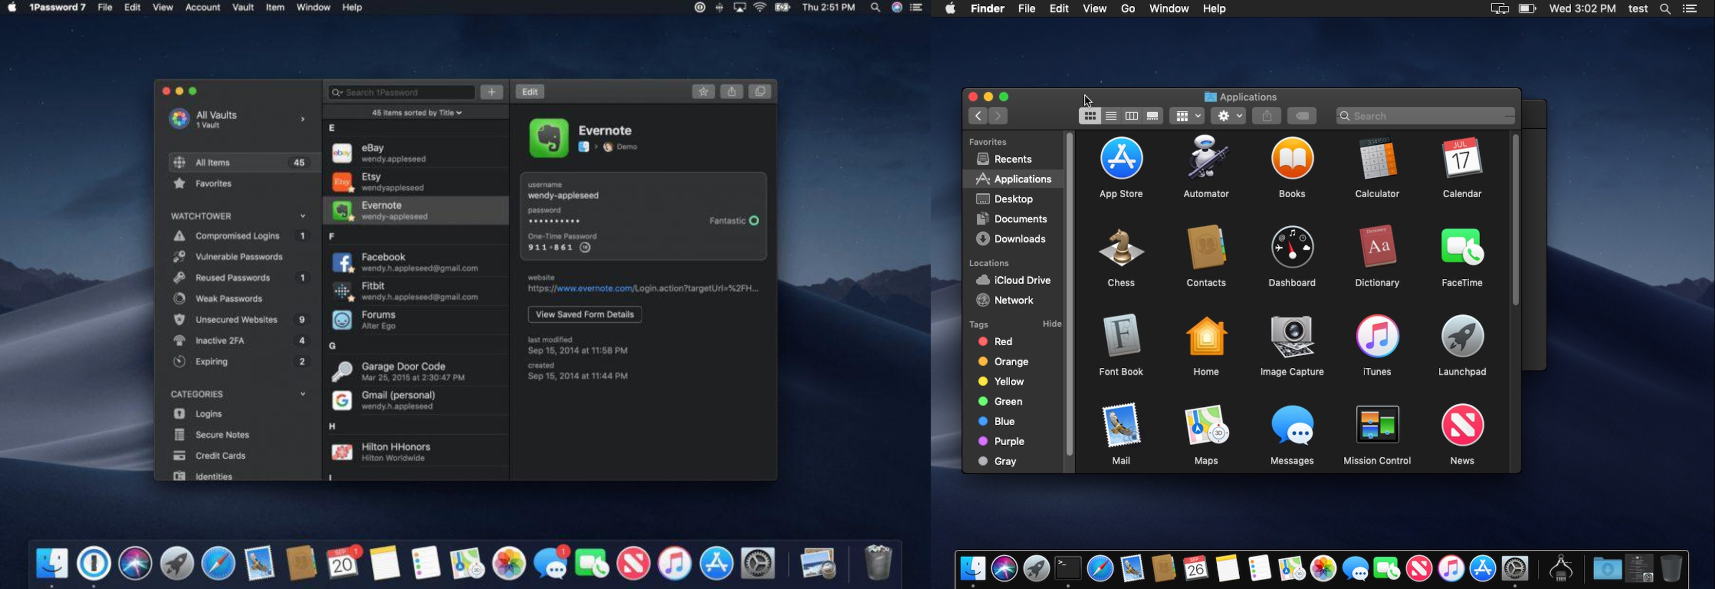Open the sorted by Title dropdown
The image size is (1715, 589).
pos(417,112)
